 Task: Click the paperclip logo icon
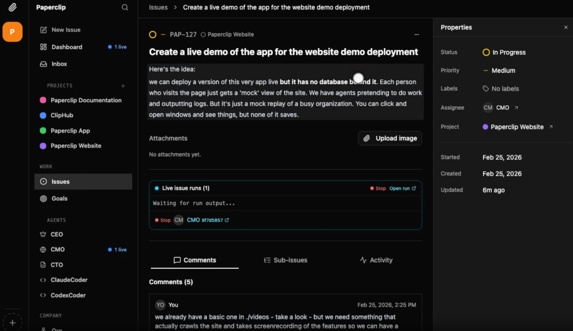coord(12,7)
